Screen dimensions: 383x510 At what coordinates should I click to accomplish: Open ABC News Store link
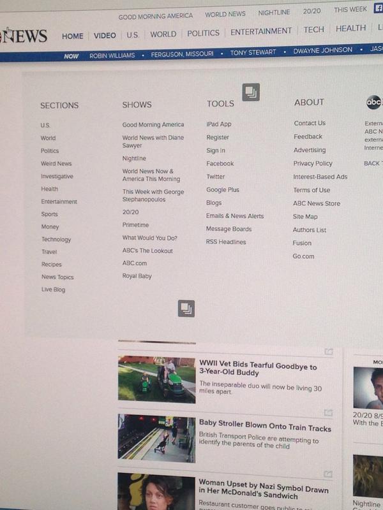317,203
